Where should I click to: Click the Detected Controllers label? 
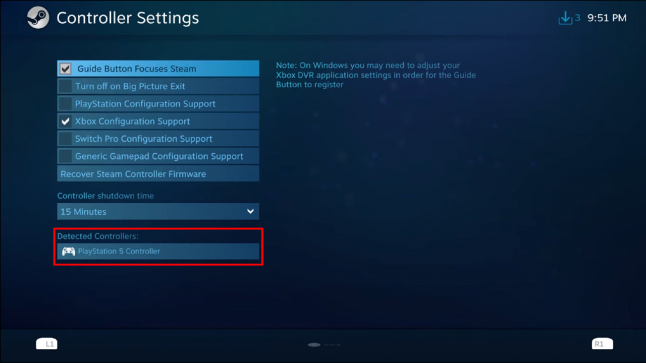(x=98, y=236)
